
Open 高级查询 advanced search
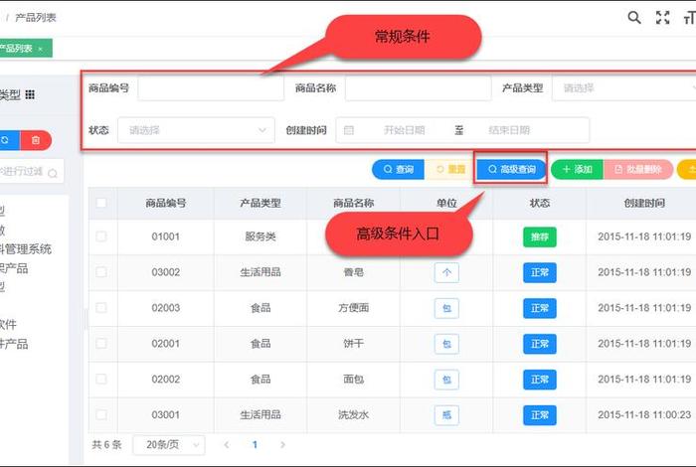pyautogui.click(x=511, y=170)
